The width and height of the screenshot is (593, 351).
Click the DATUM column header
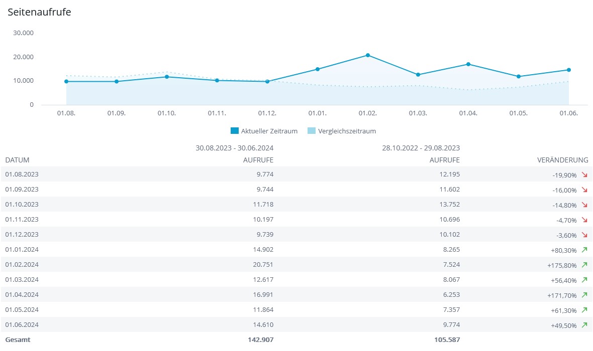click(x=18, y=160)
